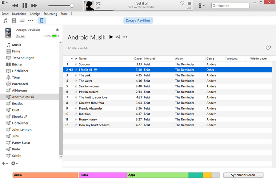276x182 pixels.
Task: Open more options for the Android Musik playlist
Action: (x=125, y=37)
